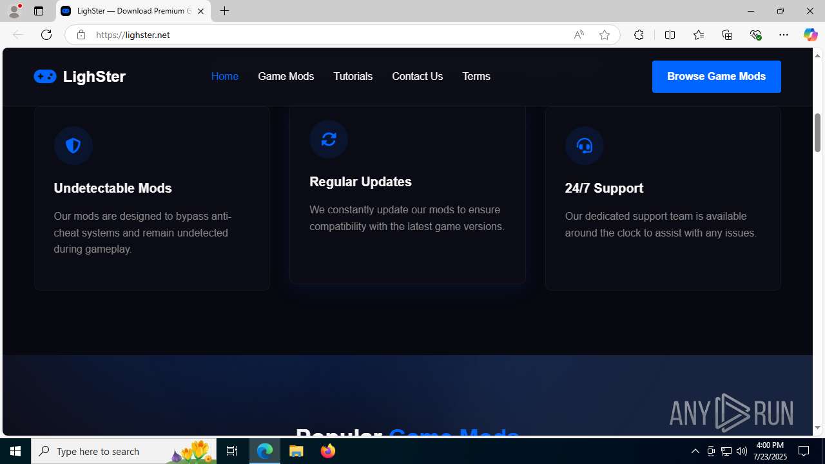
Task: Open the Tutorials nav item
Action: tap(353, 76)
